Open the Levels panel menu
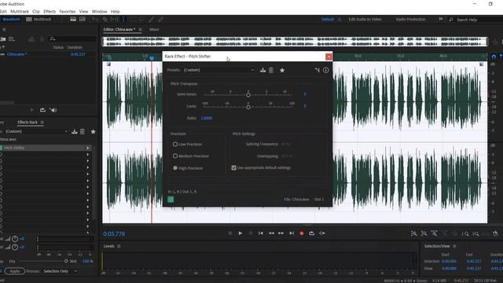The image size is (503, 283). click(119, 246)
